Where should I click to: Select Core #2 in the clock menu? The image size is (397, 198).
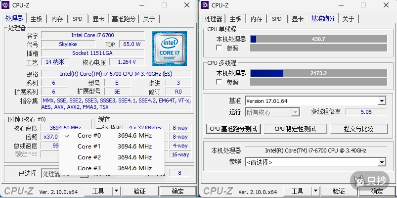[x=112, y=157]
